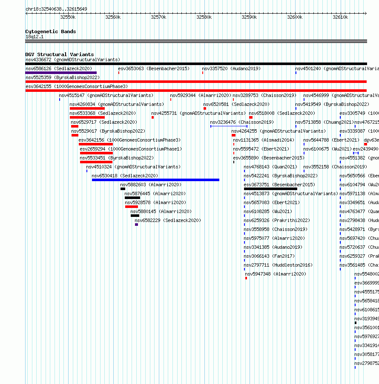The height and width of the screenshot is (384, 379).
Task: Click nsv5529017 (ByrskaBishop2022) label
Action: click(x=108, y=131)
